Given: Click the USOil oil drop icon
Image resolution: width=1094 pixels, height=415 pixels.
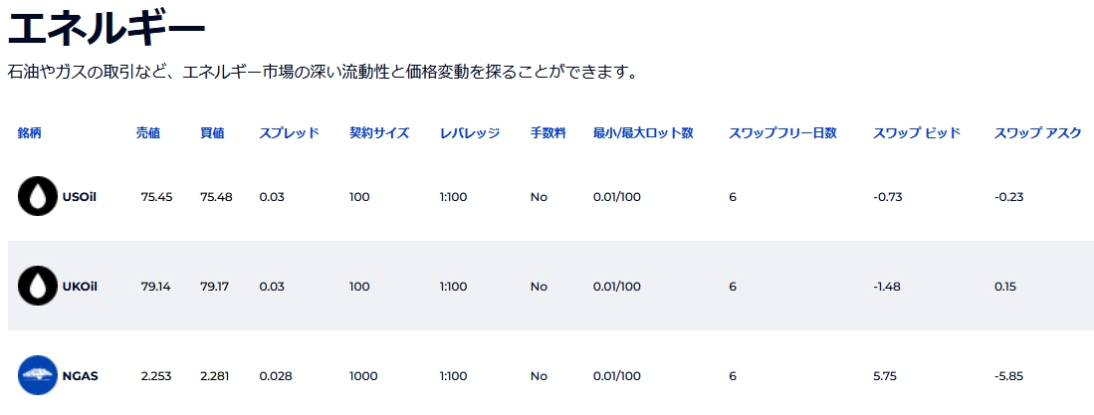Looking at the screenshot, I should 37,196.
